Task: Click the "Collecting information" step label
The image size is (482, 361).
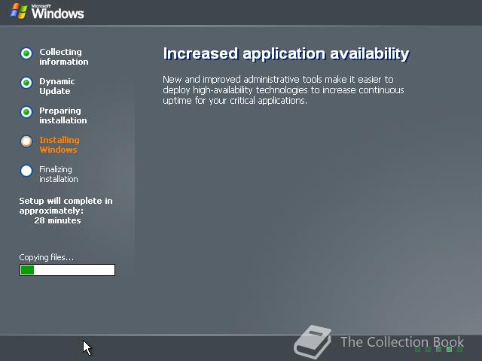Action: [x=63, y=57]
